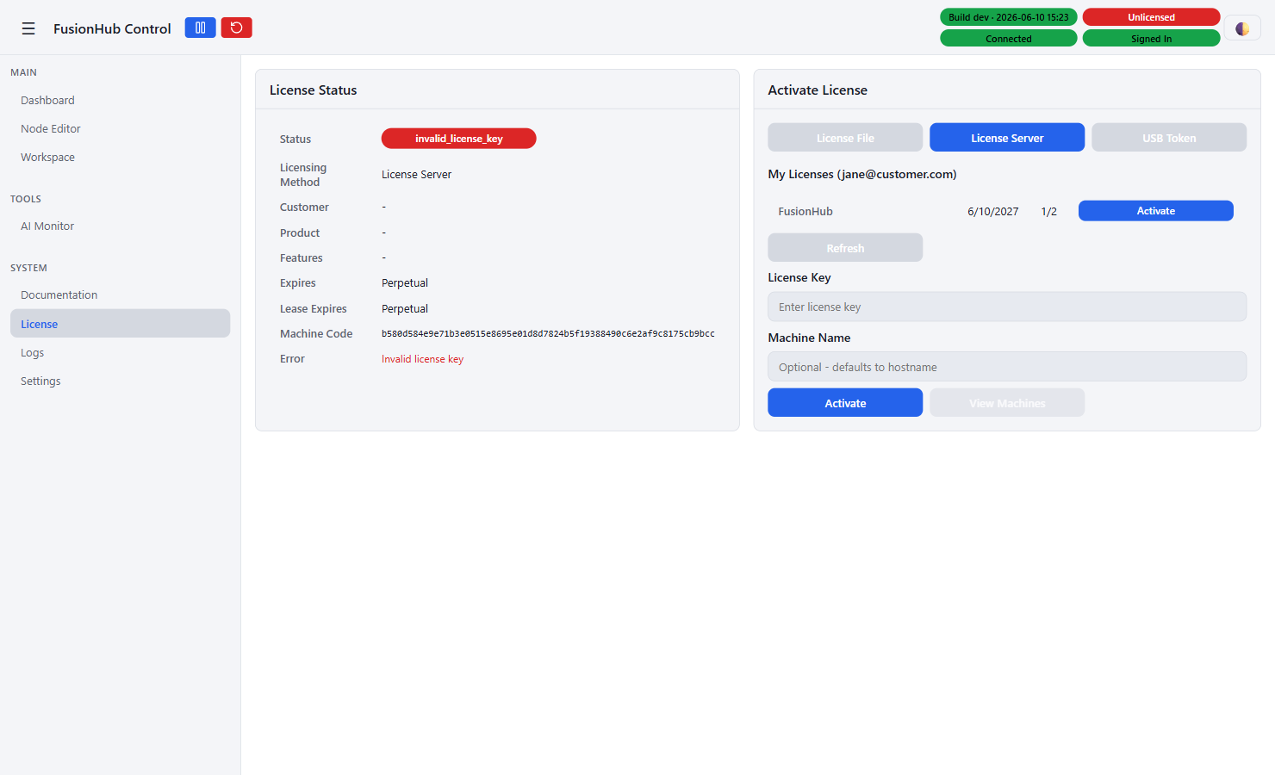Switch to License Server tab
This screenshot has width=1275, height=775.
[x=1007, y=138]
